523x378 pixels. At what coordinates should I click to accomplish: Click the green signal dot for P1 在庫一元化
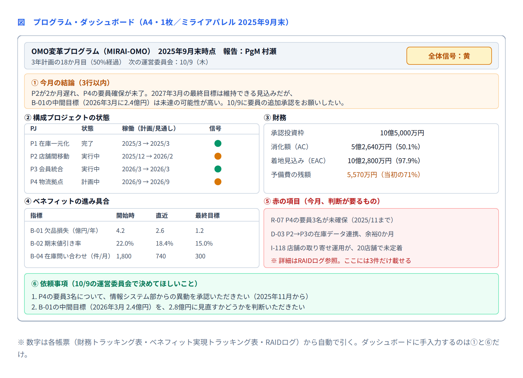(218, 143)
